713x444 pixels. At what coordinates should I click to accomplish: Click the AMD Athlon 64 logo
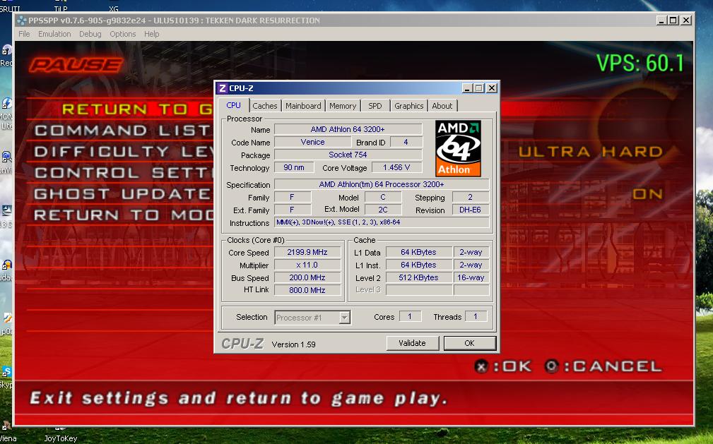pyautogui.click(x=458, y=148)
